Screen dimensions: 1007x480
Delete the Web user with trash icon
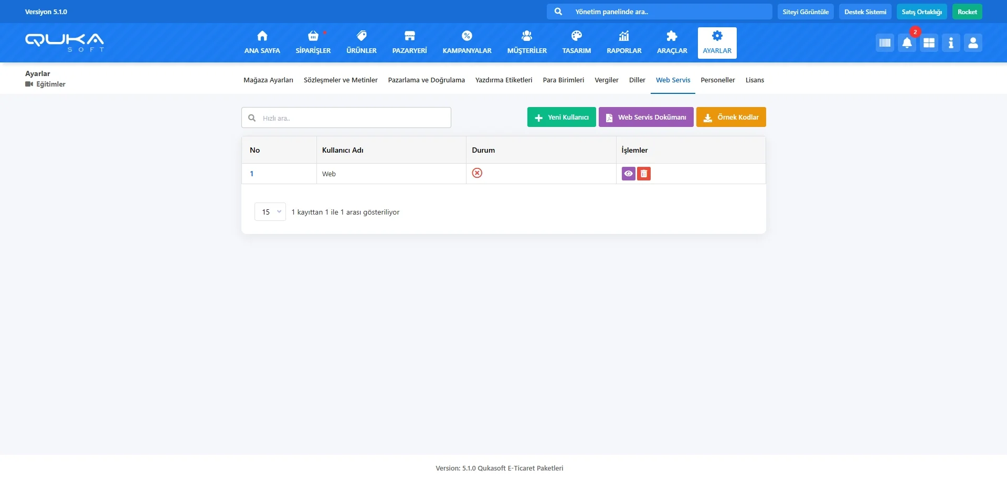[x=644, y=174]
